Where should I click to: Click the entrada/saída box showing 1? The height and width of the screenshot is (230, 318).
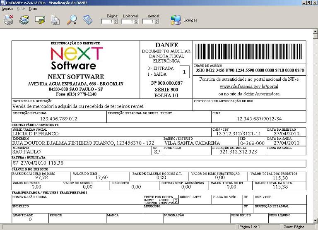[184, 72]
